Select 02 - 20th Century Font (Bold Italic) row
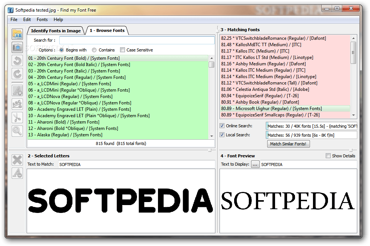370x246 pixels. (x=118, y=65)
